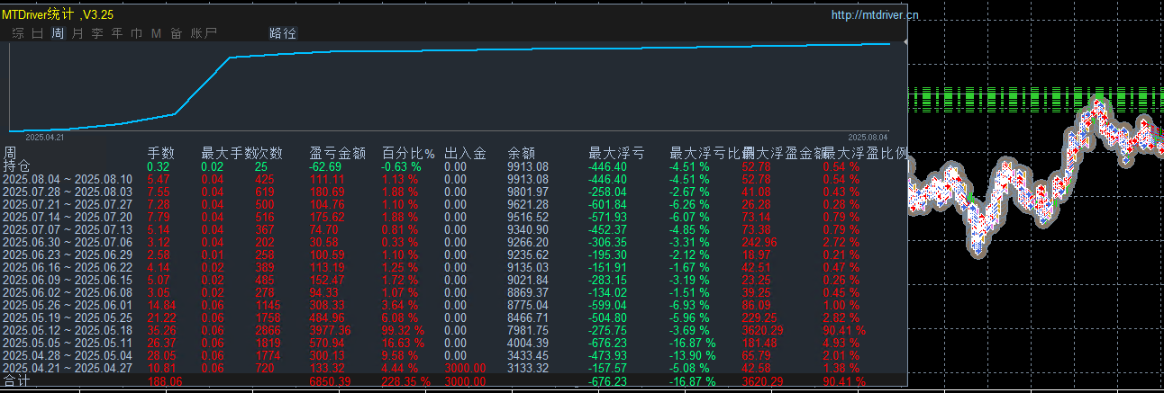Click the 2.82 % floating profit ratio

tap(841, 317)
